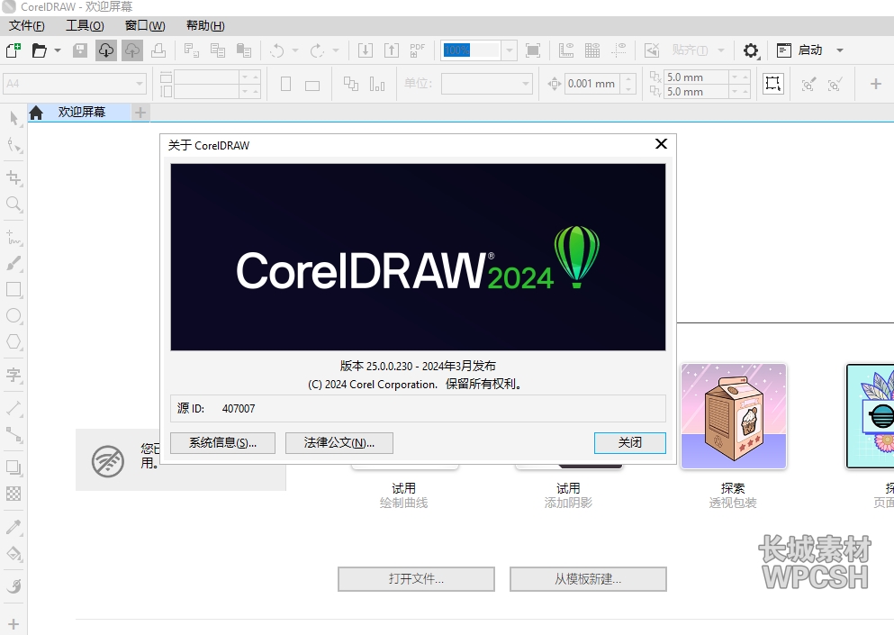
Task: Switch to 欢迎屏幕 tab
Action: [x=82, y=112]
